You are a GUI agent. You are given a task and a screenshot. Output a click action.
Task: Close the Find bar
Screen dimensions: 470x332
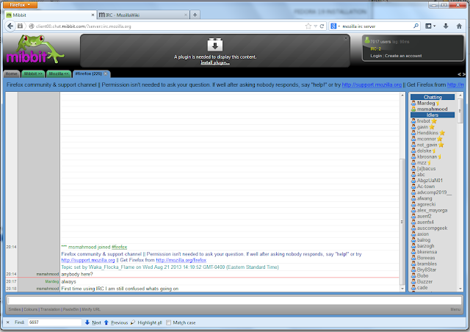point(8,322)
